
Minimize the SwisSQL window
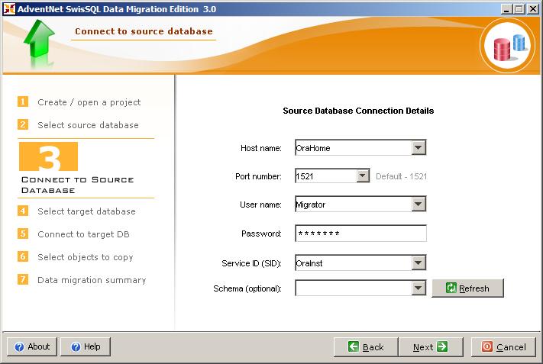click(x=506, y=8)
